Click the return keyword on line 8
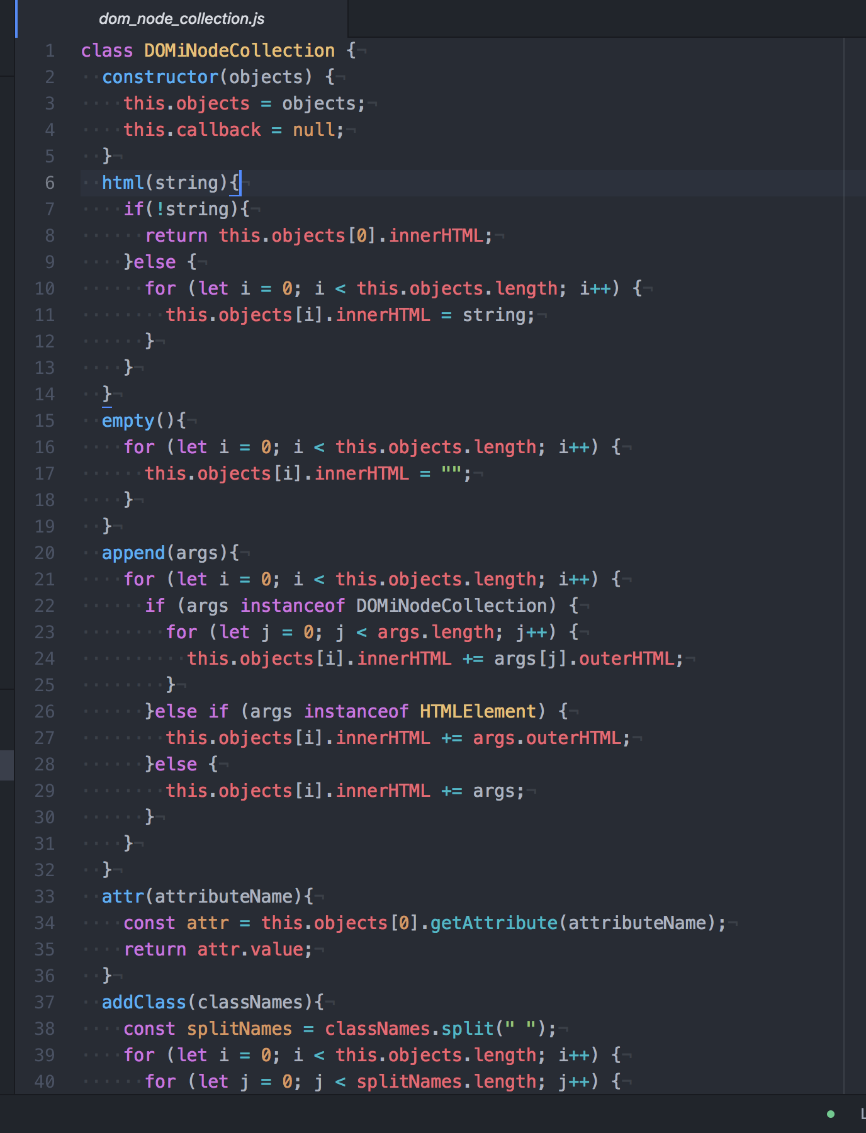866x1133 pixels. tap(176, 235)
